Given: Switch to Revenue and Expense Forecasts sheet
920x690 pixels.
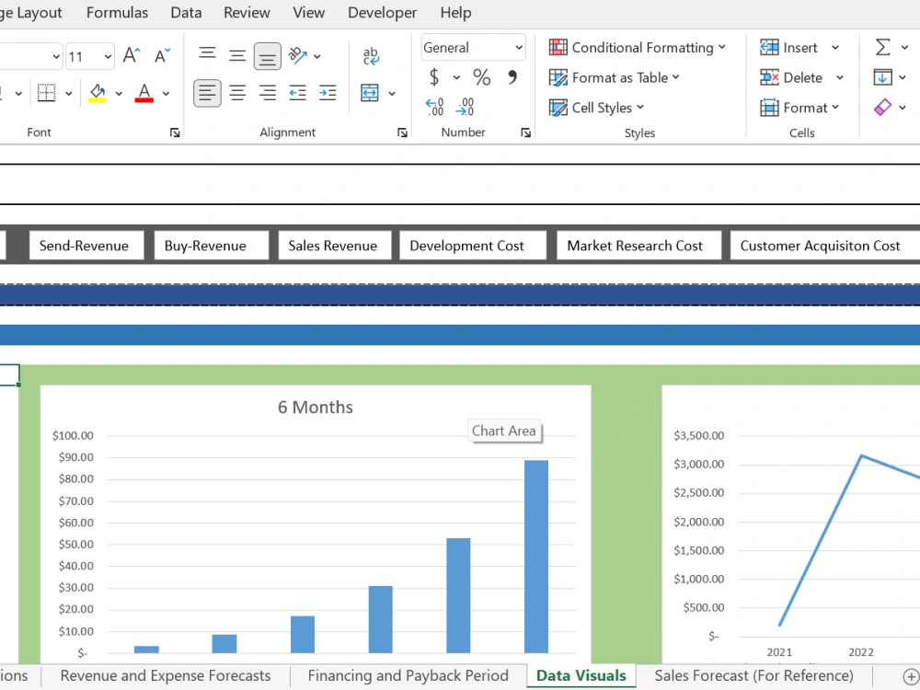Looking at the screenshot, I should click(166, 676).
